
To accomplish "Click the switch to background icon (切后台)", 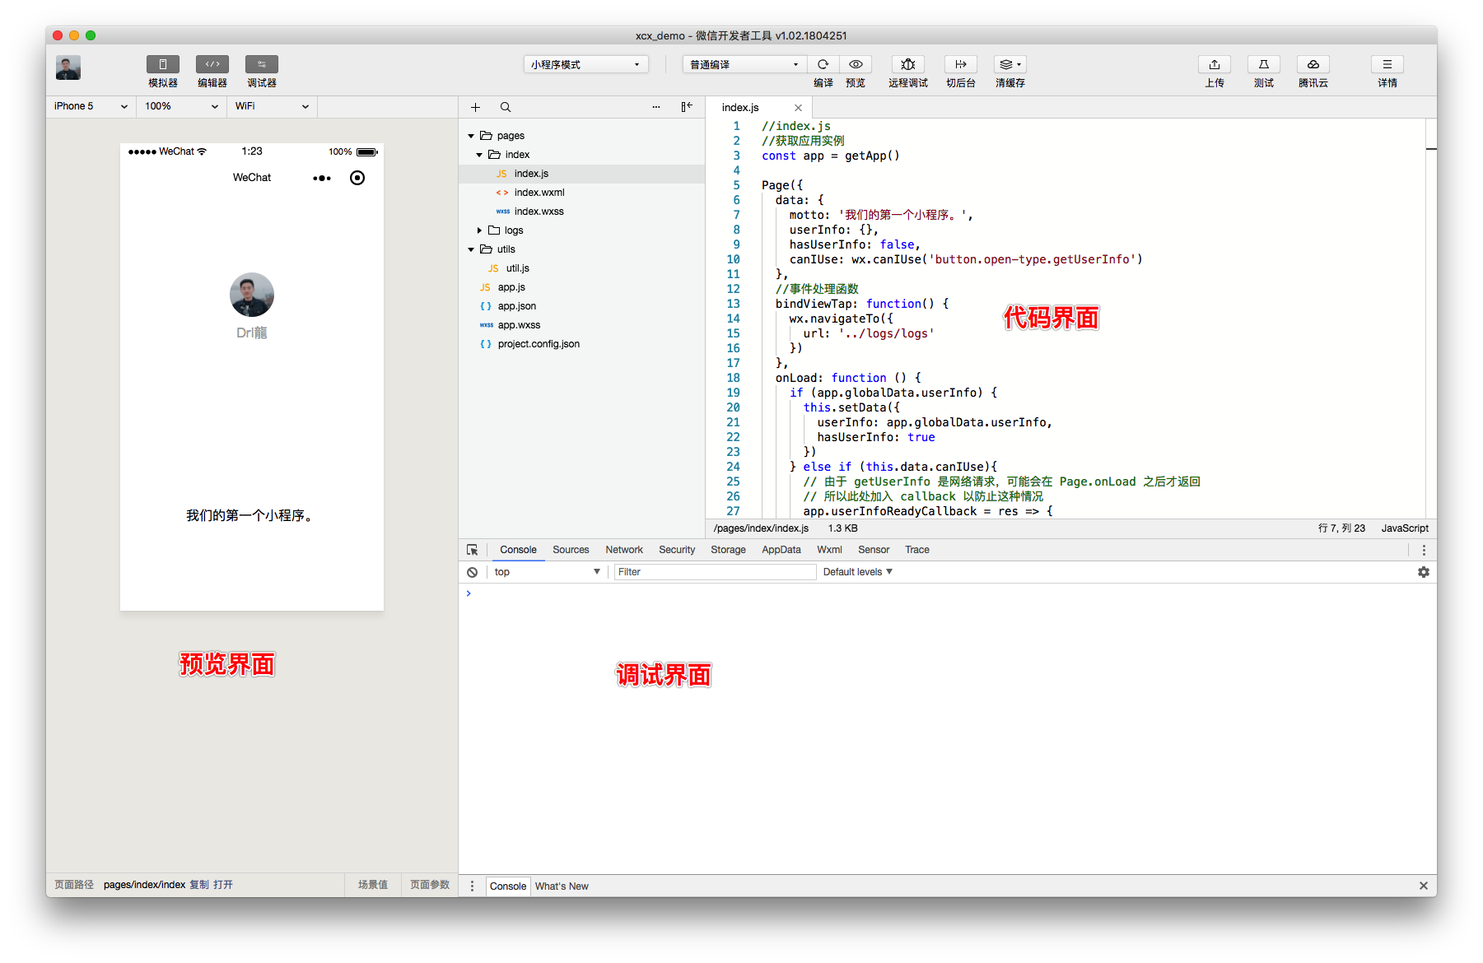I will (x=961, y=64).
